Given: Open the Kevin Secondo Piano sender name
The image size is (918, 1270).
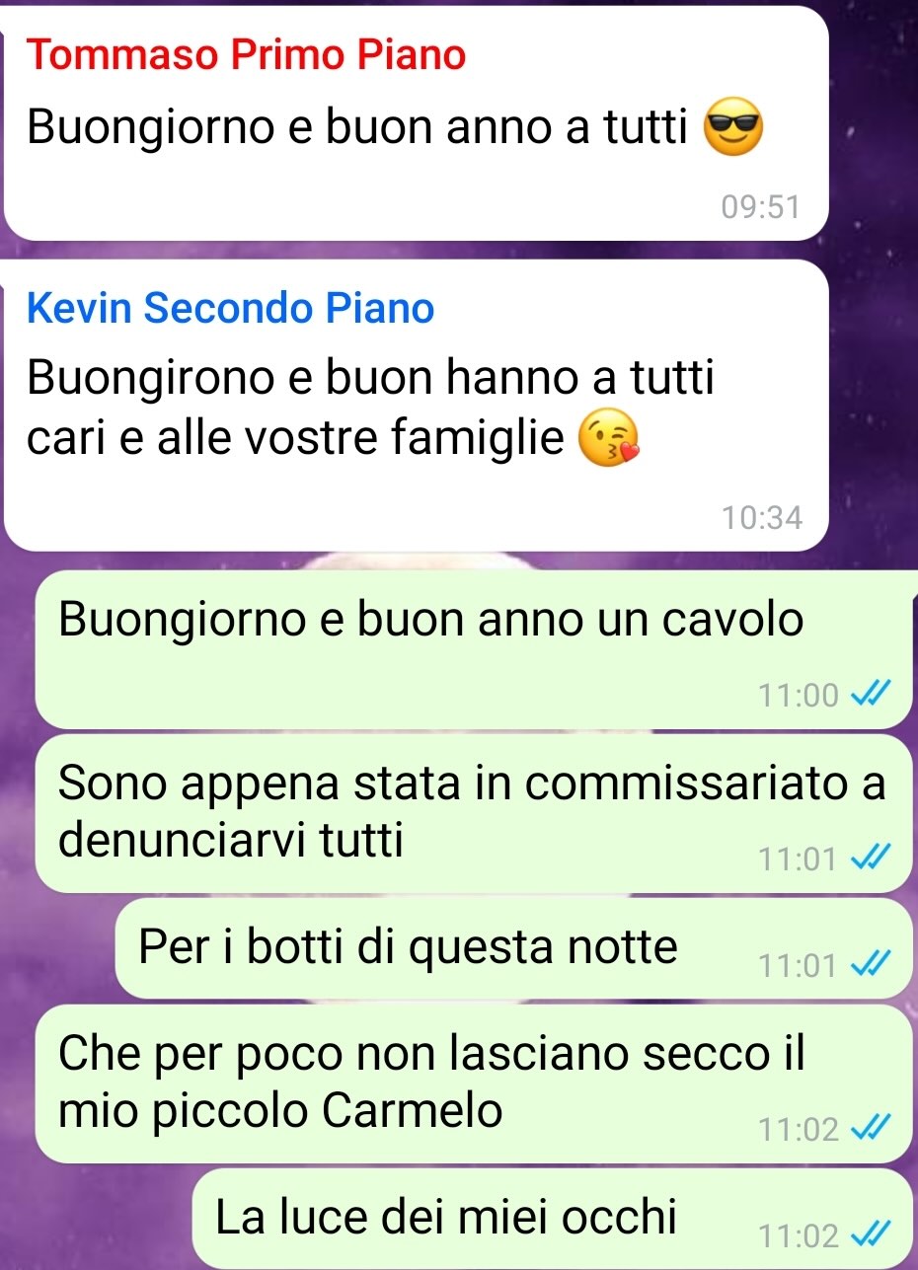Looking at the screenshot, I should pyautogui.click(x=231, y=309).
